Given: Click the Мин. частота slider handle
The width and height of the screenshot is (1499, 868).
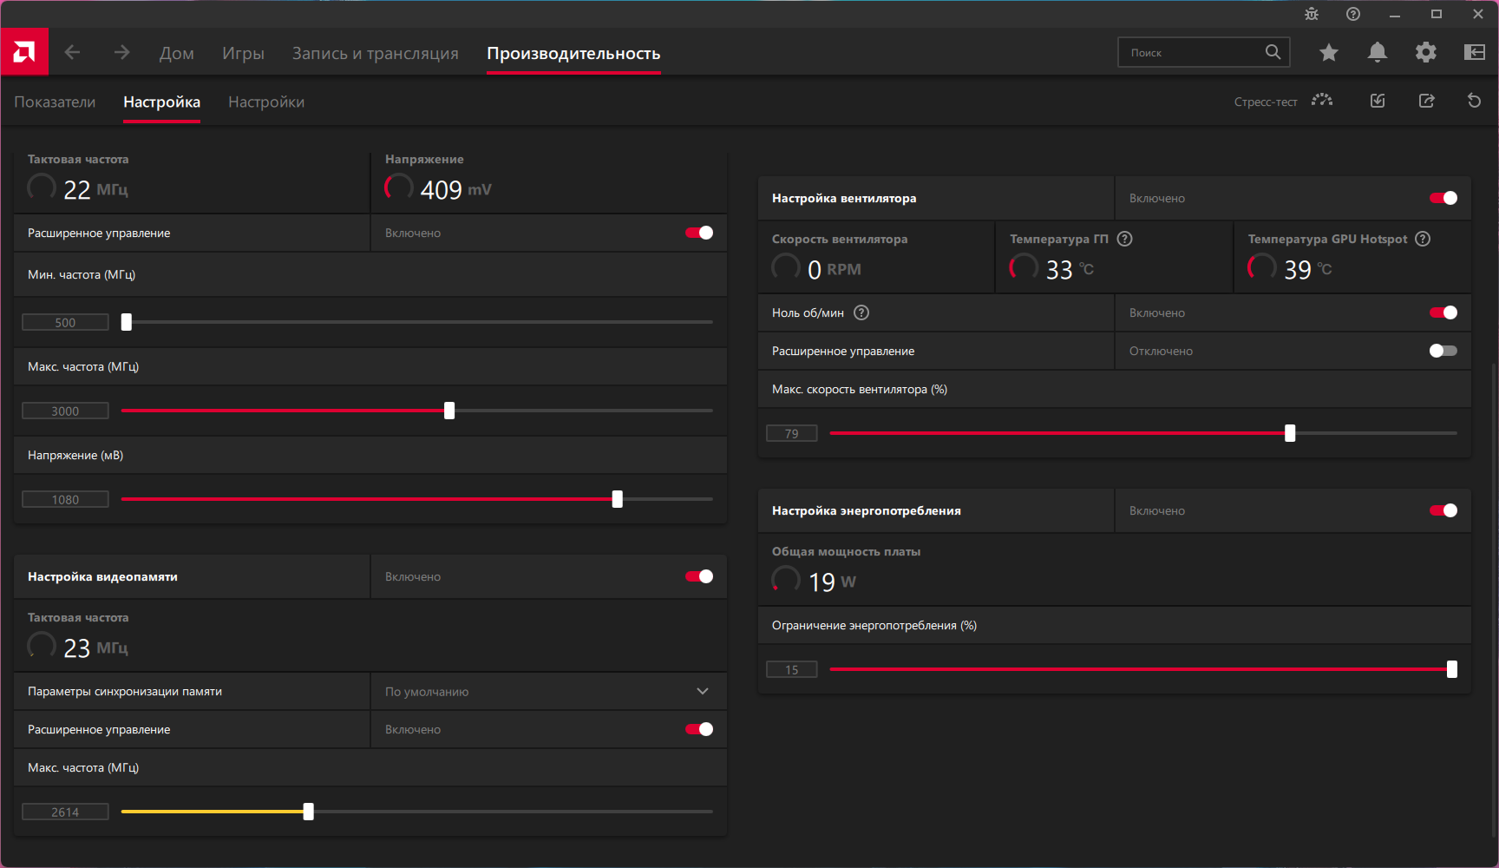Looking at the screenshot, I should coord(127,322).
